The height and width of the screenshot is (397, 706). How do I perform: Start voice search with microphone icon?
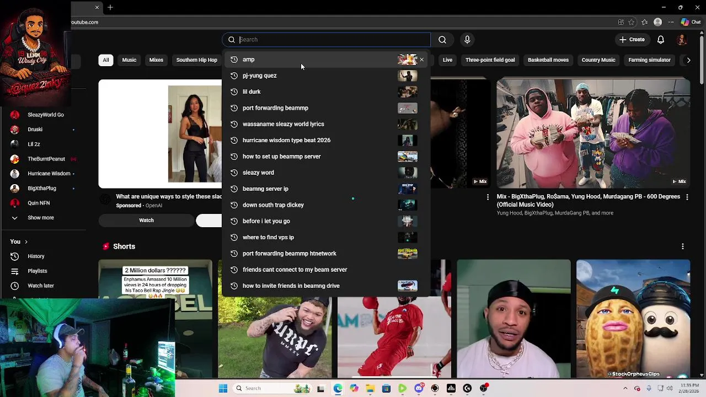click(x=467, y=40)
